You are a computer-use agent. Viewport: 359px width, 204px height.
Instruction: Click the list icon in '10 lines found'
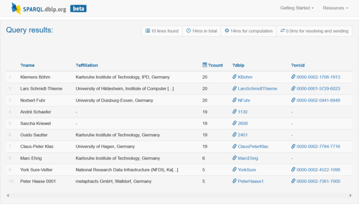coord(148,31)
